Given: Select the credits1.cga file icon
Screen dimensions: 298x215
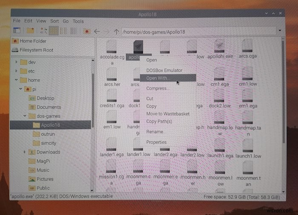Looking at the screenshot, I should [x=112, y=96].
